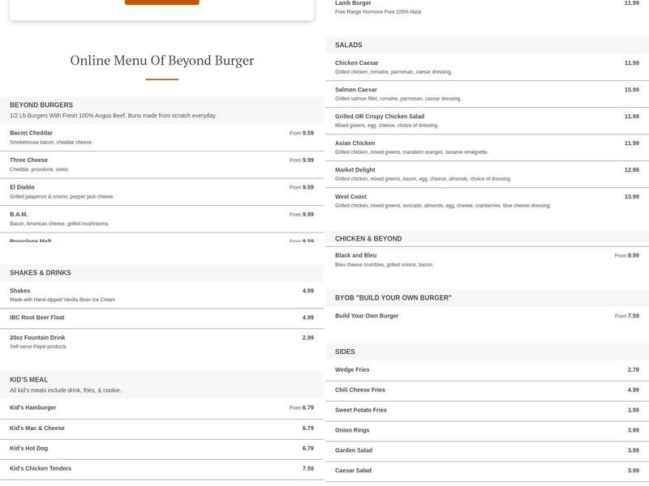Image resolution: width=649 pixels, height=486 pixels.
Task: Select the Salmon Caesar salad
Action: point(488,94)
